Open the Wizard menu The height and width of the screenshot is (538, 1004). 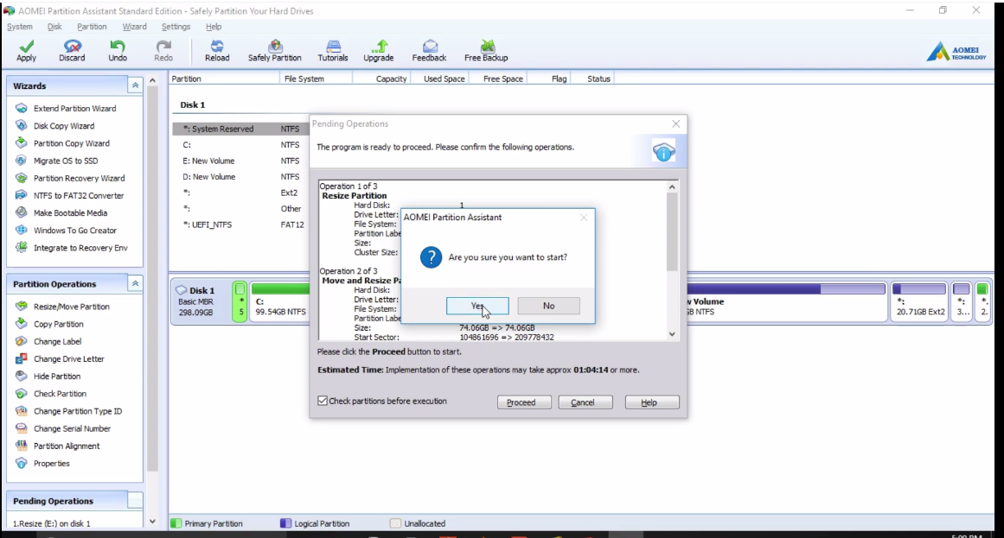pyautogui.click(x=134, y=27)
